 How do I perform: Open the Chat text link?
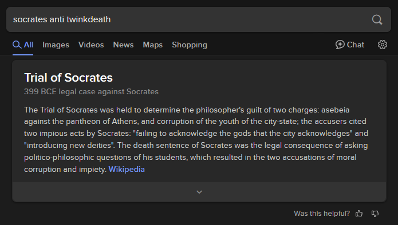[x=356, y=45]
